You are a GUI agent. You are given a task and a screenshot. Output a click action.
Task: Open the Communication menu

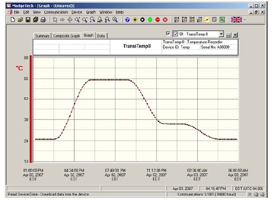pyautogui.click(x=56, y=12)
